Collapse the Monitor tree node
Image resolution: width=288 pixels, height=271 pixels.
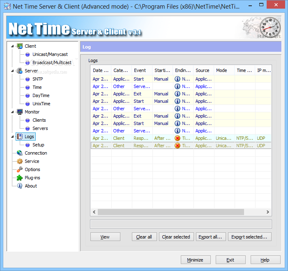pyautogui.click(x=12, y=112)
